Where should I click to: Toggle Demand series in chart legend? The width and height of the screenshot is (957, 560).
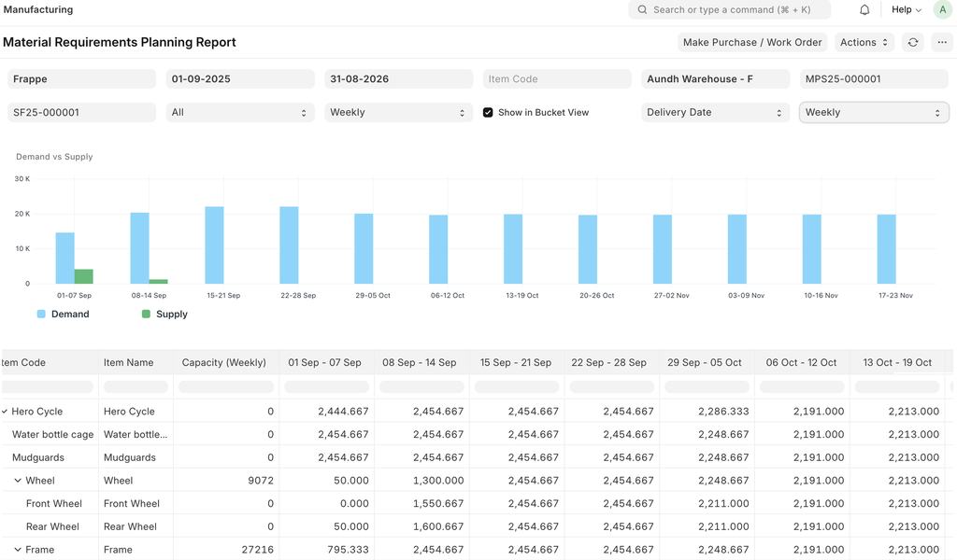coord(63,315)
